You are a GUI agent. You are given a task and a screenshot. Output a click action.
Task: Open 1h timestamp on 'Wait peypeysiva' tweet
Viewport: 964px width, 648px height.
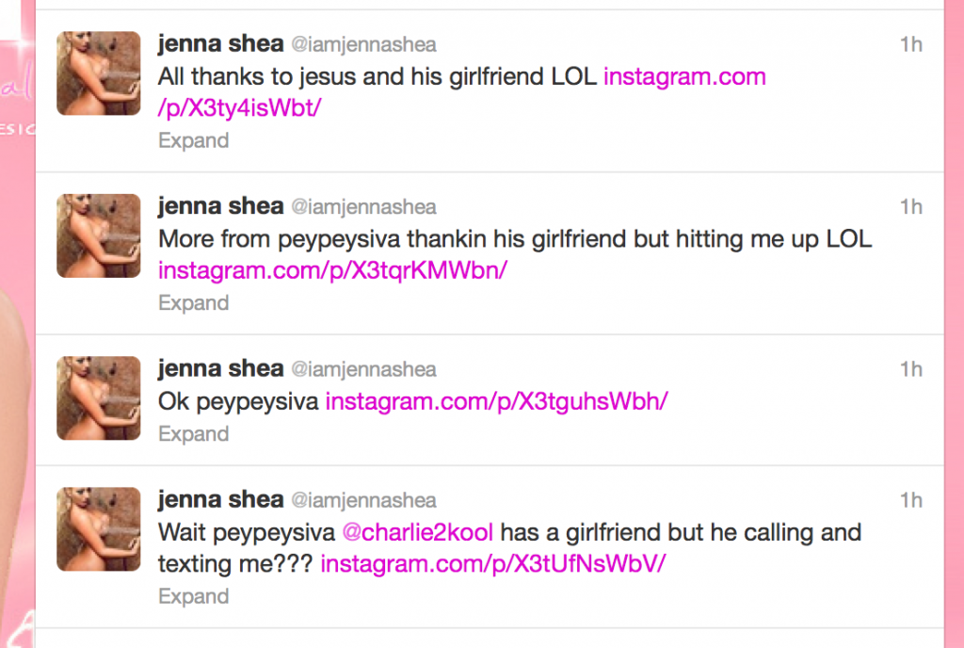(x=911, y=500)
